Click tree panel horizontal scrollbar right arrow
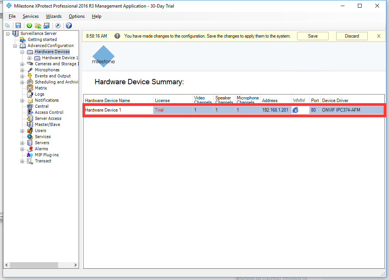This screenshot has height=280, width=389. point(76,265)
